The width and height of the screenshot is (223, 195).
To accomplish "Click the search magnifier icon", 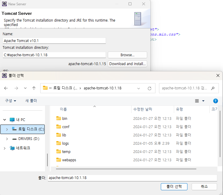I will [x=213, y=88].
